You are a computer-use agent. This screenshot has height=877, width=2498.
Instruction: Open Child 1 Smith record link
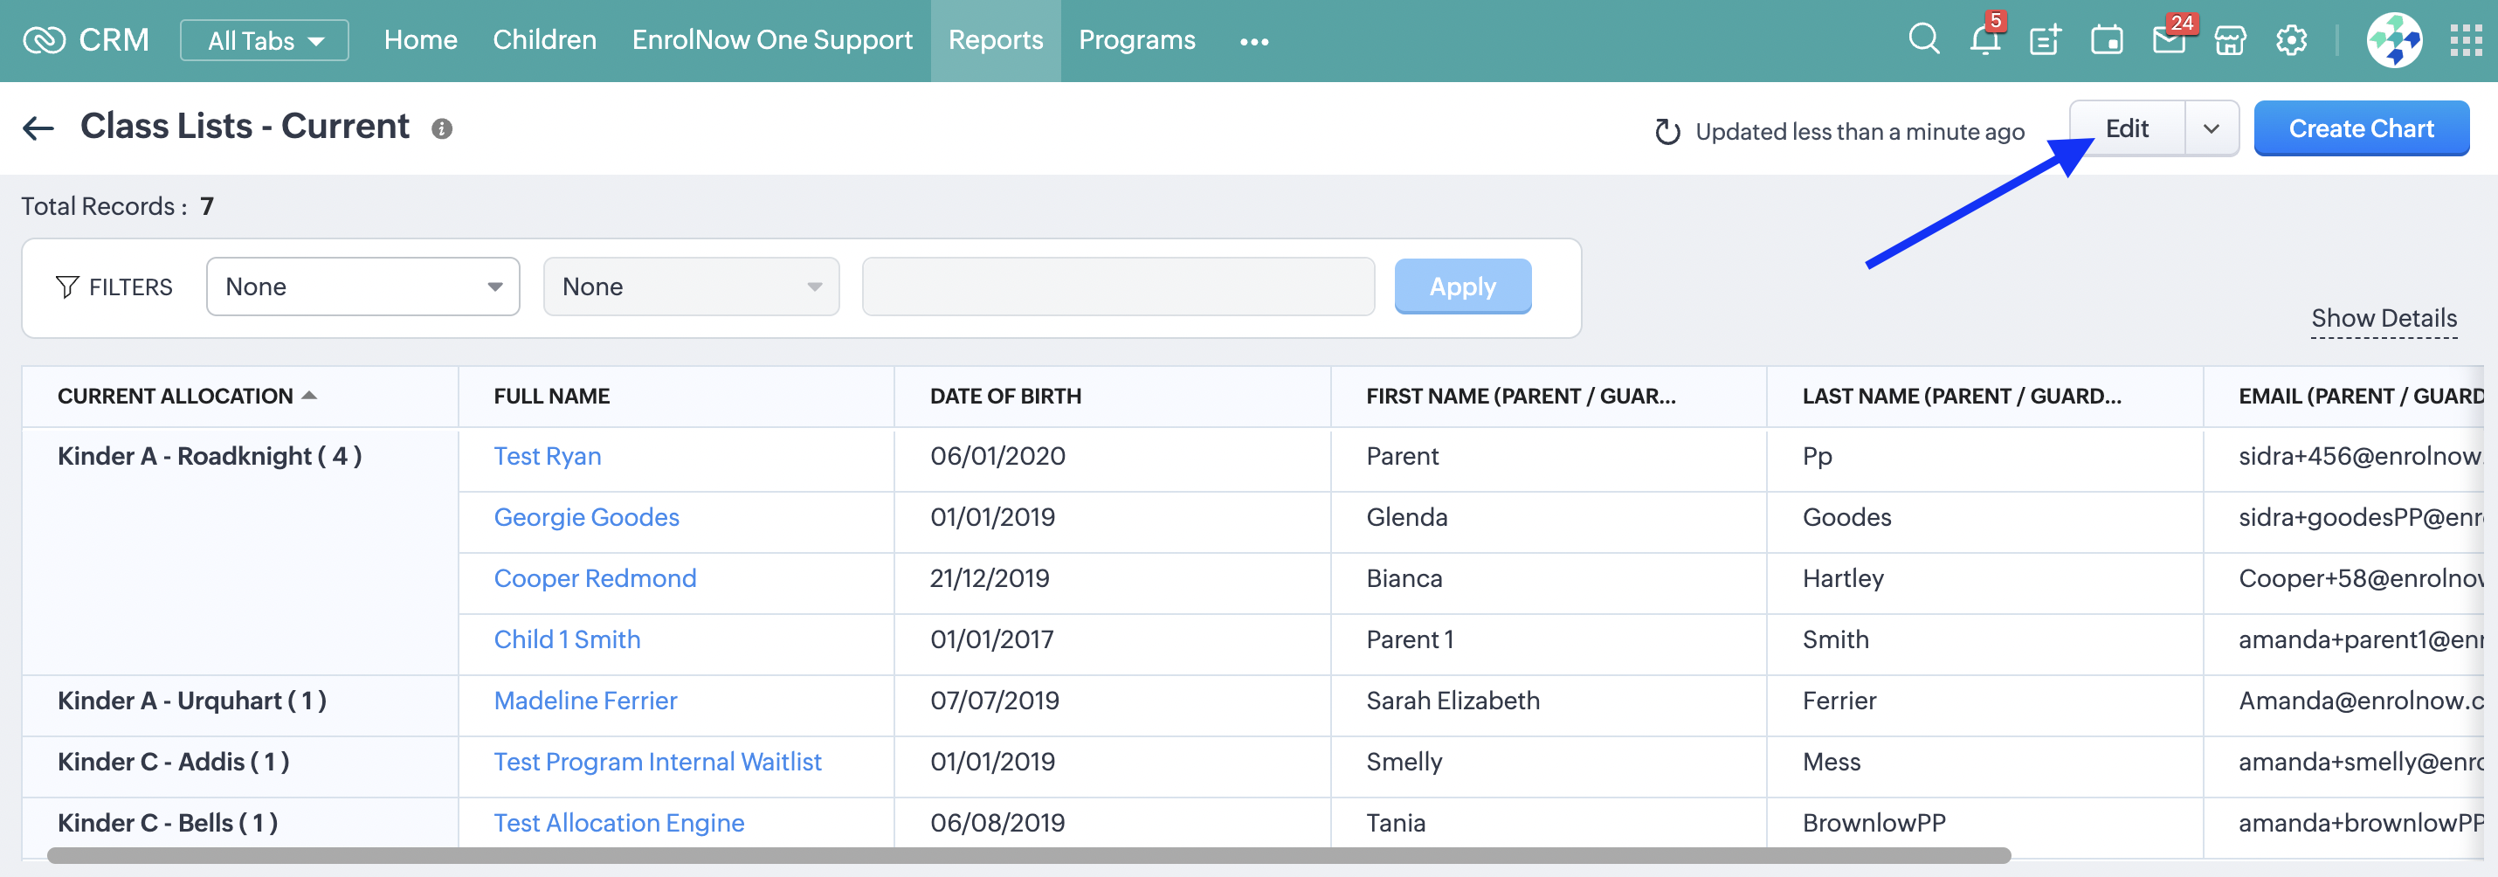coord(566,639)
